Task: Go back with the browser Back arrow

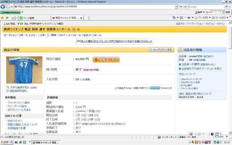Action: (3, 7)
